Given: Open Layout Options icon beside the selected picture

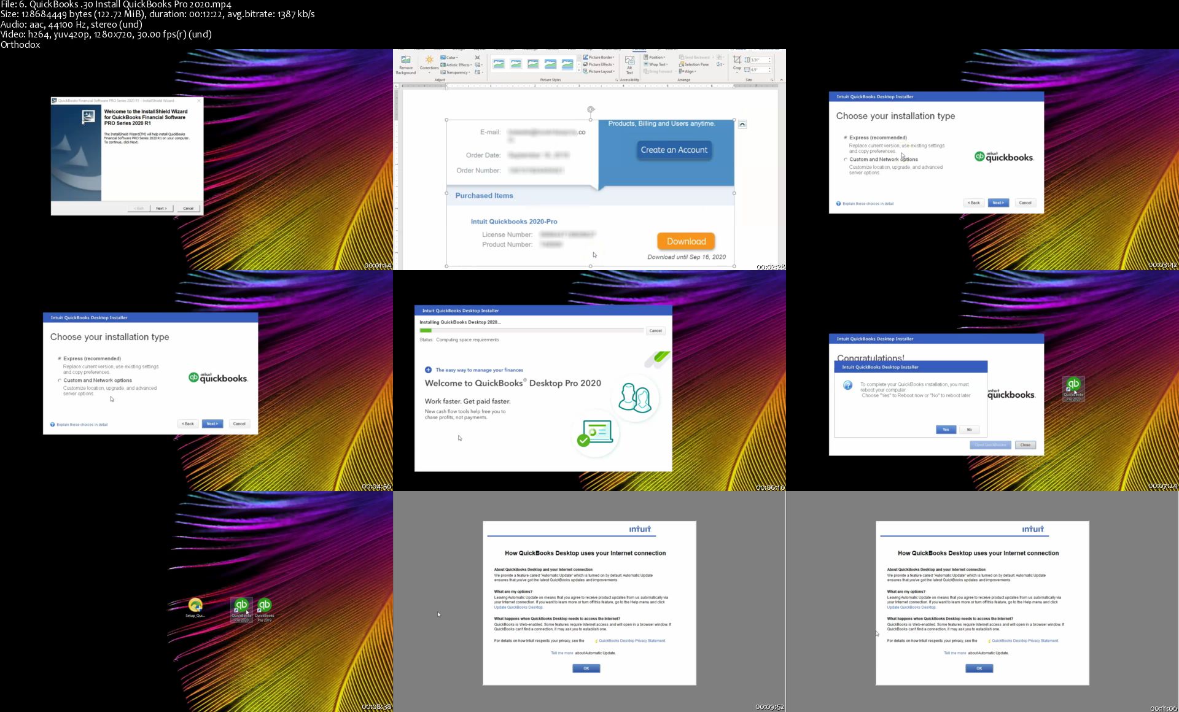Looking at the screenshot, I should point(742,124).
